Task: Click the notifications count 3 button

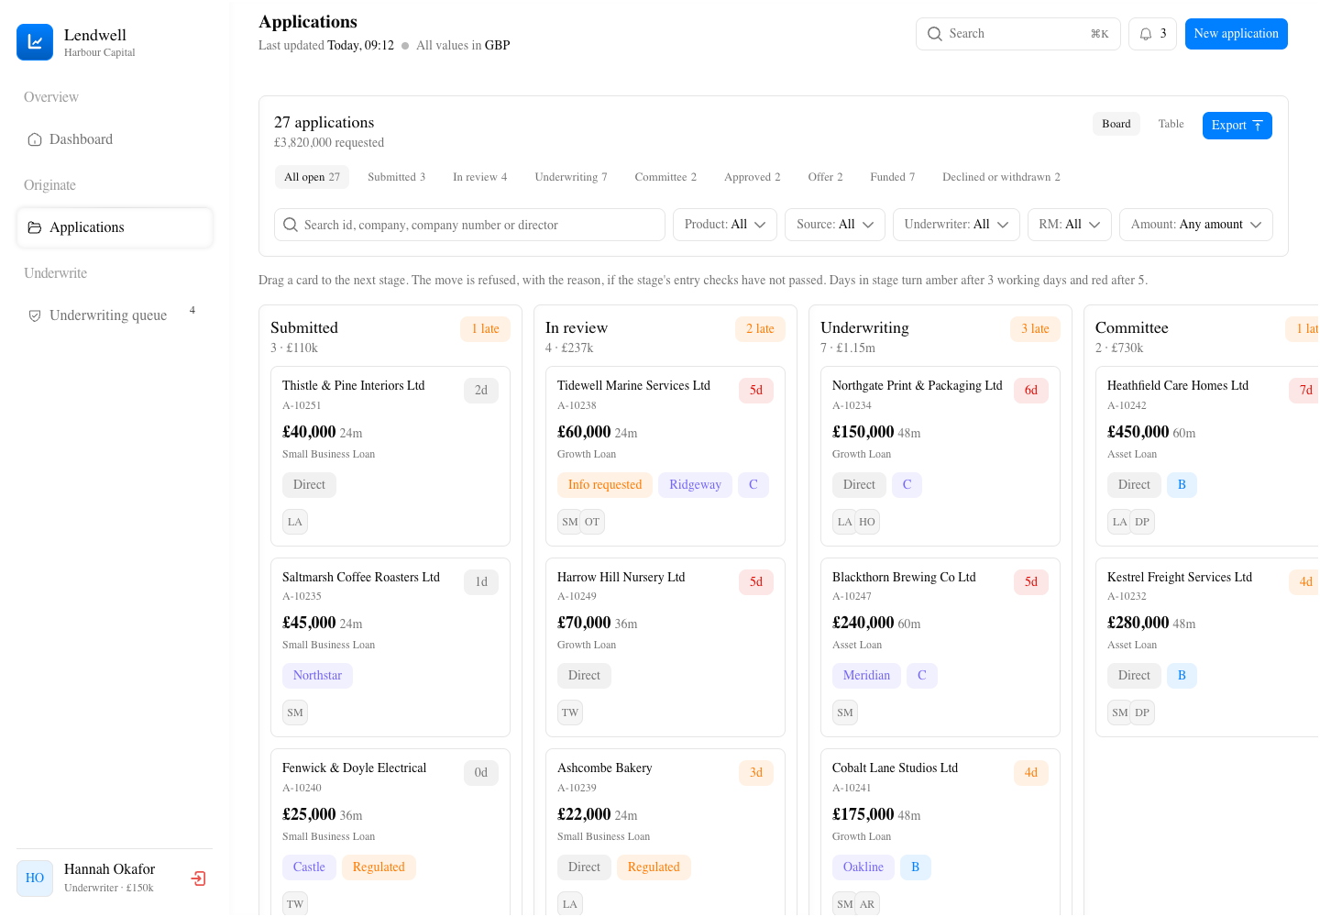Action: pos(1152,34)
